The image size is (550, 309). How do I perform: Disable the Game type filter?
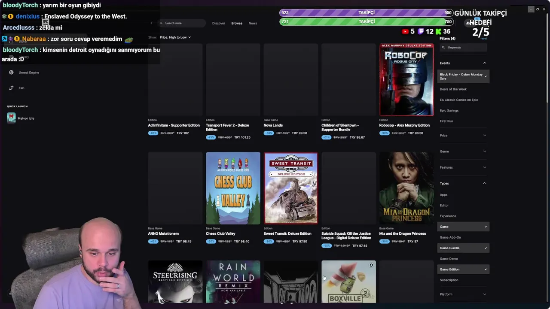[463, 227]
